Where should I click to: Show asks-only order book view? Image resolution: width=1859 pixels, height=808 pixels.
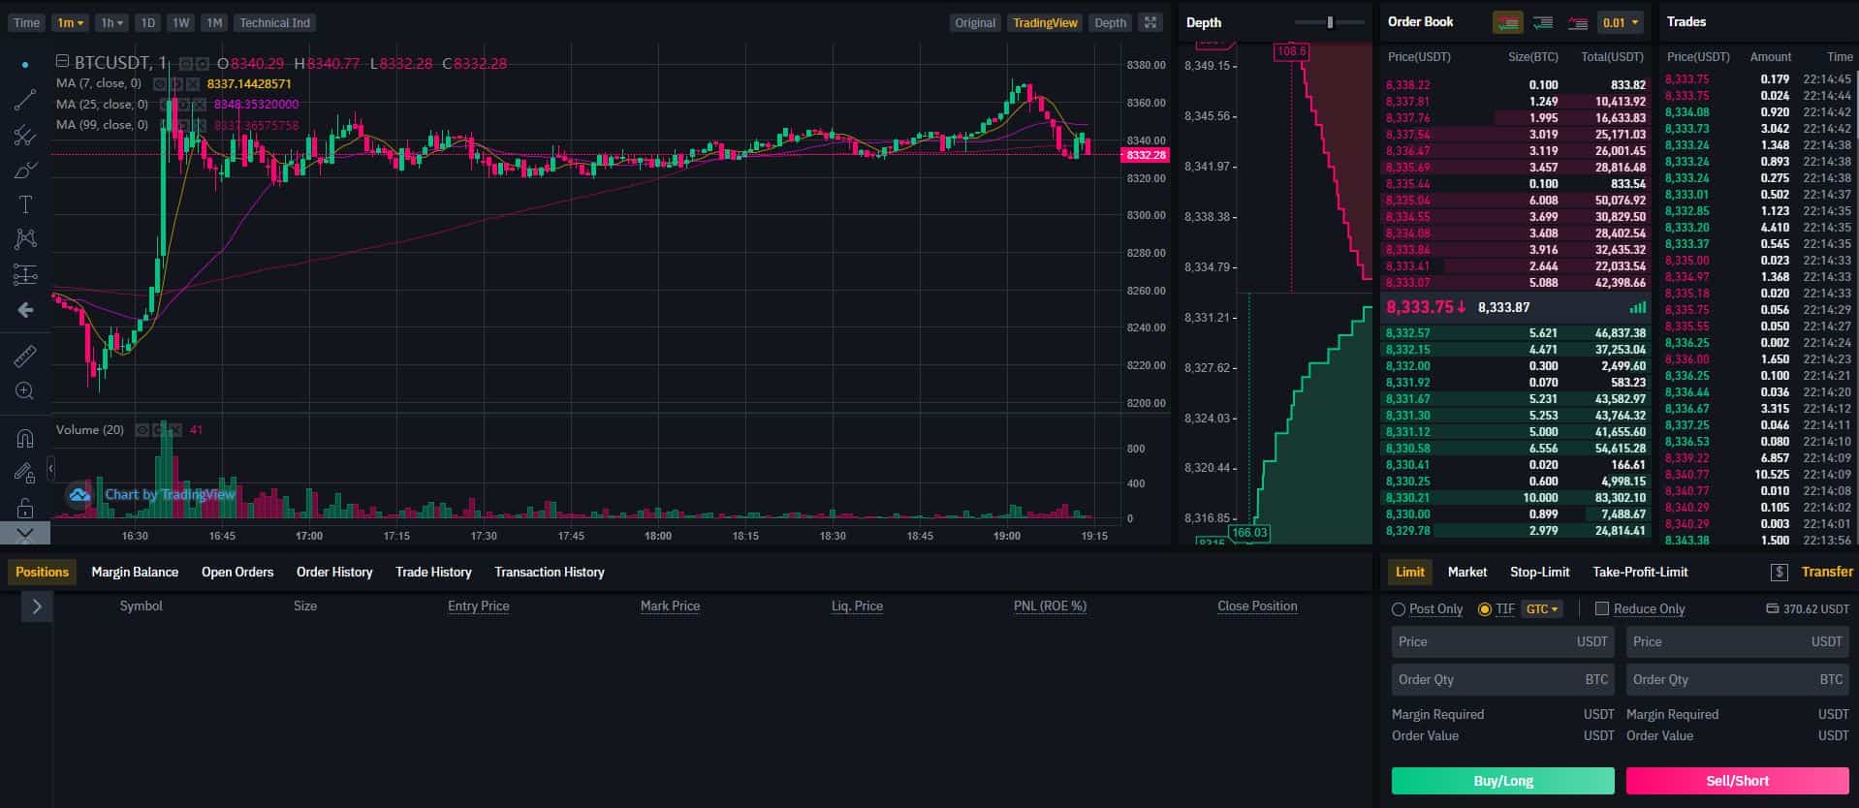pos(1578,22)
